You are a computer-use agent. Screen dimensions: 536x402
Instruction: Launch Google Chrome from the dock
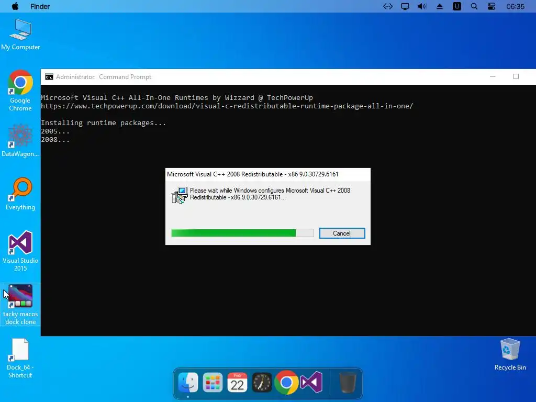point(286,383)
